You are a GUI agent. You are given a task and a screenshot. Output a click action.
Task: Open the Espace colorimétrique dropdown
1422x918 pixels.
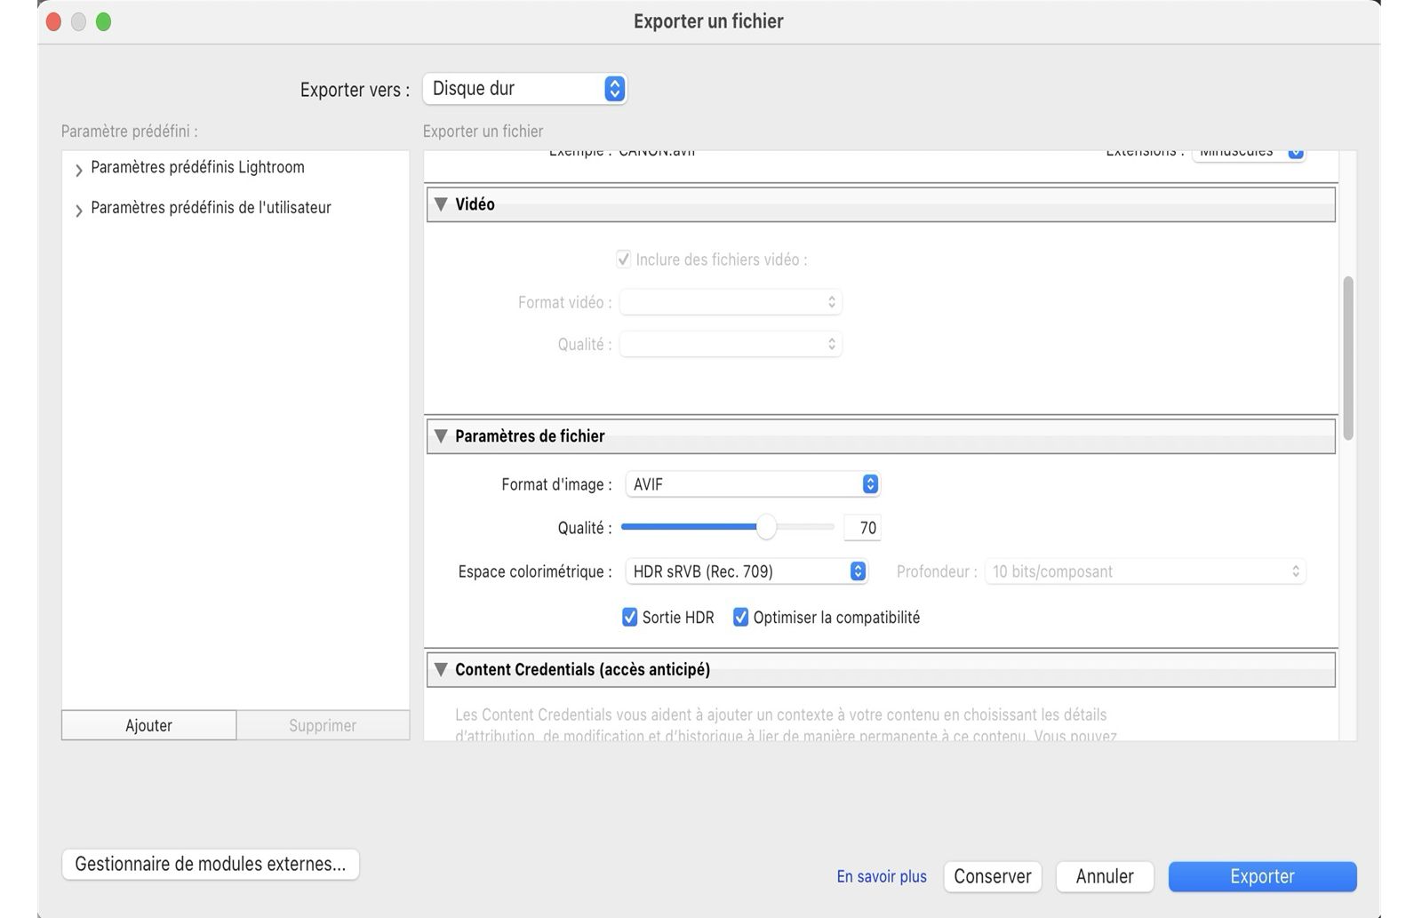[x=746, y=571]
